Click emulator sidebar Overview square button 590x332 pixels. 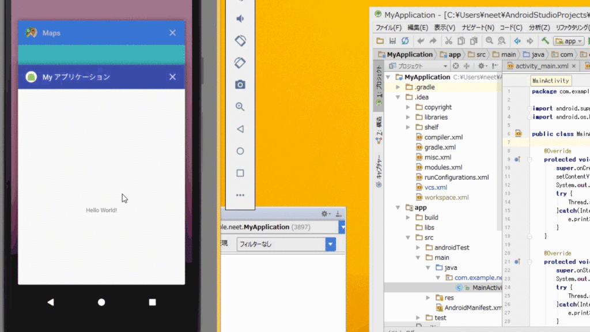pyautogui.click(x=240, y=173)
